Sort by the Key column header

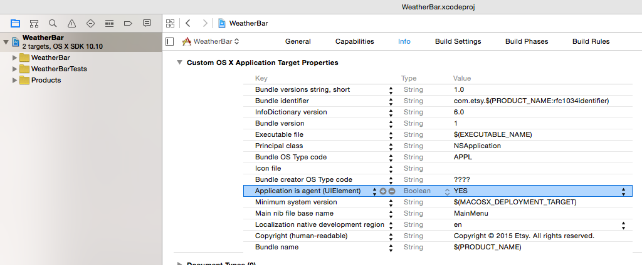point(261,78)
